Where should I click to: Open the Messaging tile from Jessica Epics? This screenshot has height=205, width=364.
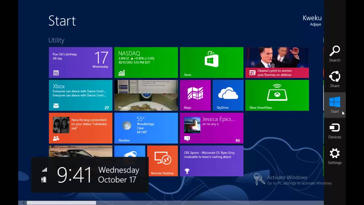click(212, 128)
